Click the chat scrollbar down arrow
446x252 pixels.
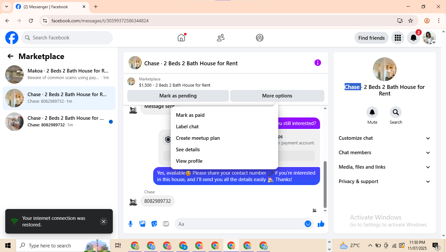point(325,211)
